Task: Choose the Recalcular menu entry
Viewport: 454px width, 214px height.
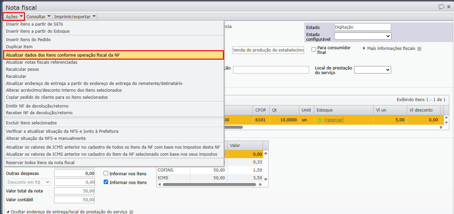Action: tap(114, 77)
